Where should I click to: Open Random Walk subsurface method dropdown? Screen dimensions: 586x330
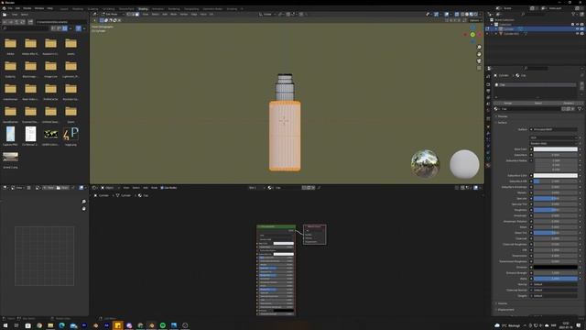[553, 143]
